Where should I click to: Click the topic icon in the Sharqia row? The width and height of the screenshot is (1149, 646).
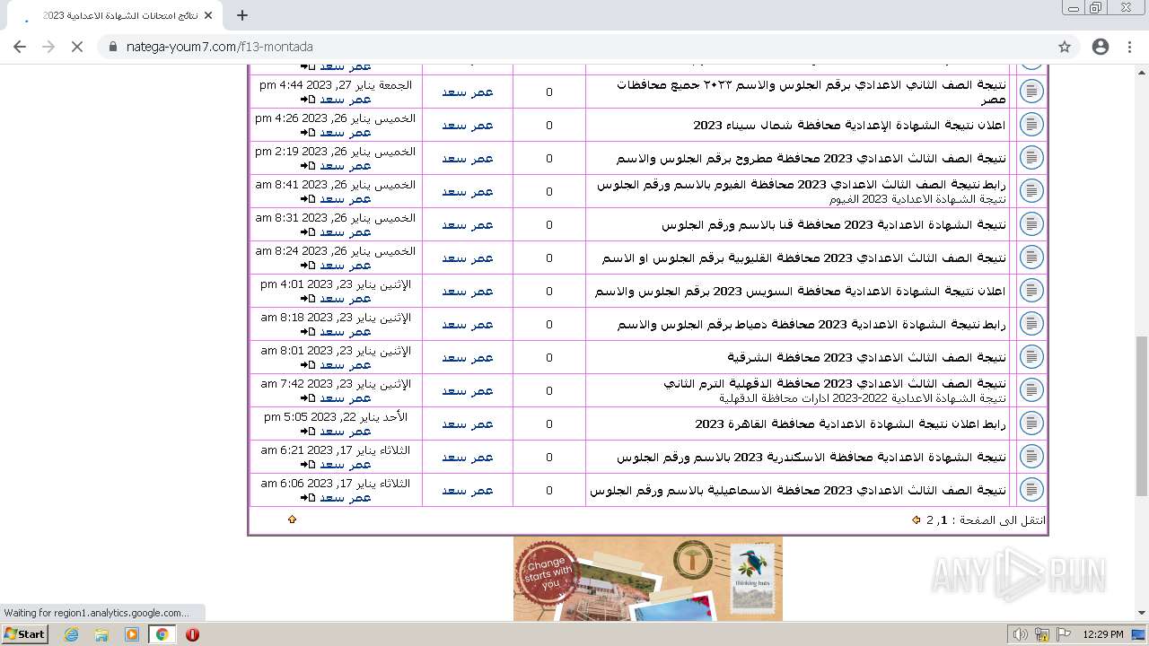[x=1032, y=357]
